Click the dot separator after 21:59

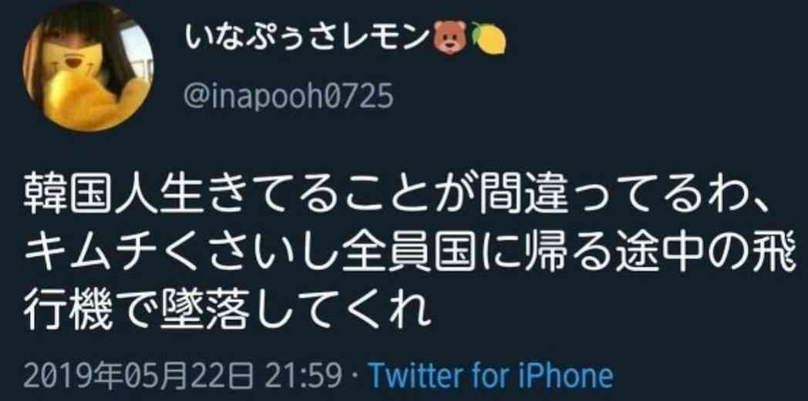pyautogui.click(x=355, y=377)
